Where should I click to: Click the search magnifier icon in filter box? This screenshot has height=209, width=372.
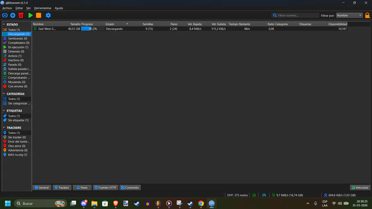click(x=275, y=15)
